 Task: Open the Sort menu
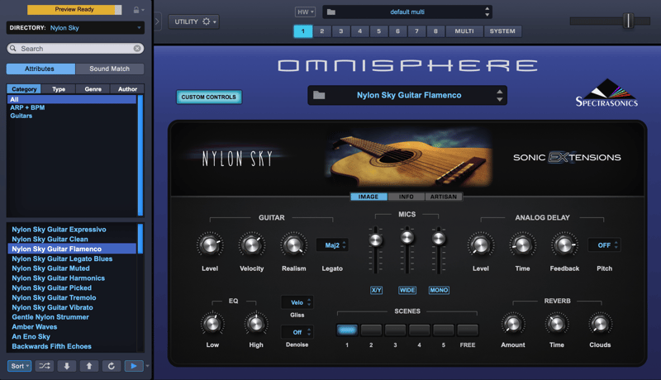coord(19,366)
